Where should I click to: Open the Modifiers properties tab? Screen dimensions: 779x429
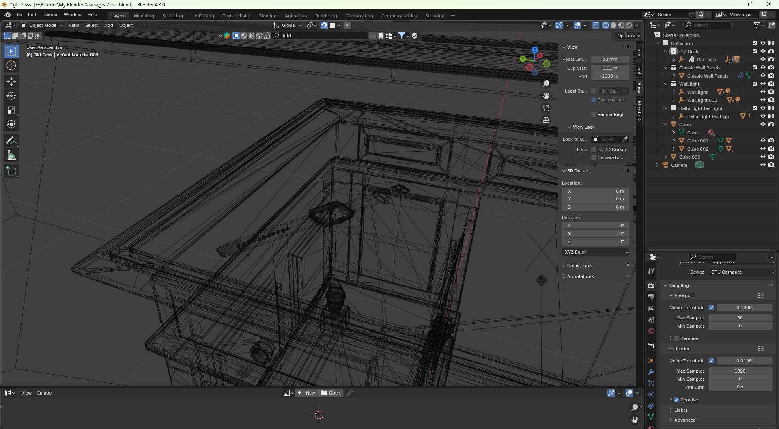(x=651, y=372)
